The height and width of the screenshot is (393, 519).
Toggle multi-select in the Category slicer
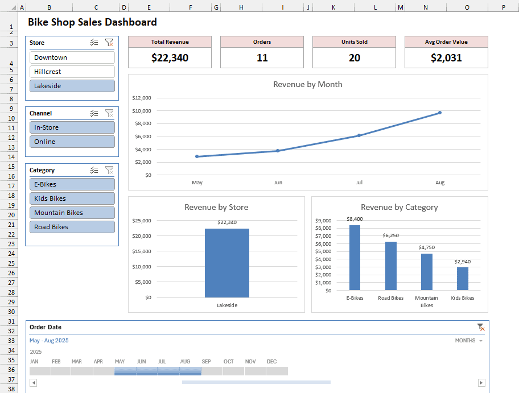[x=94, y=170]
